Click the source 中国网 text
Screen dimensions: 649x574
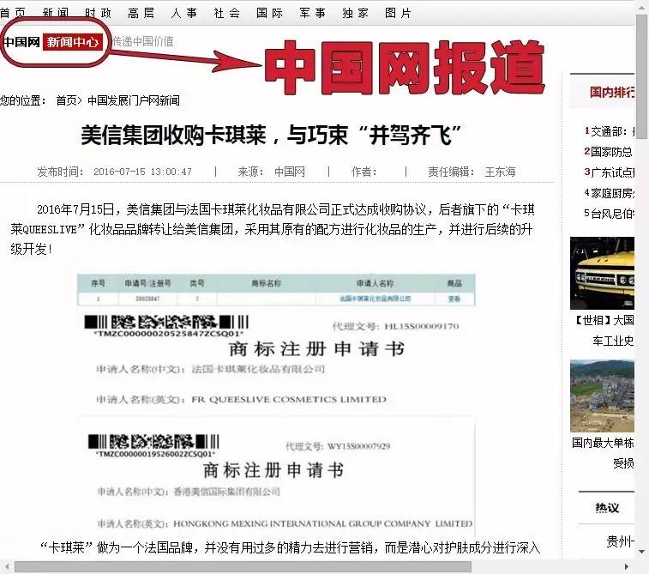tap(290, 172)
